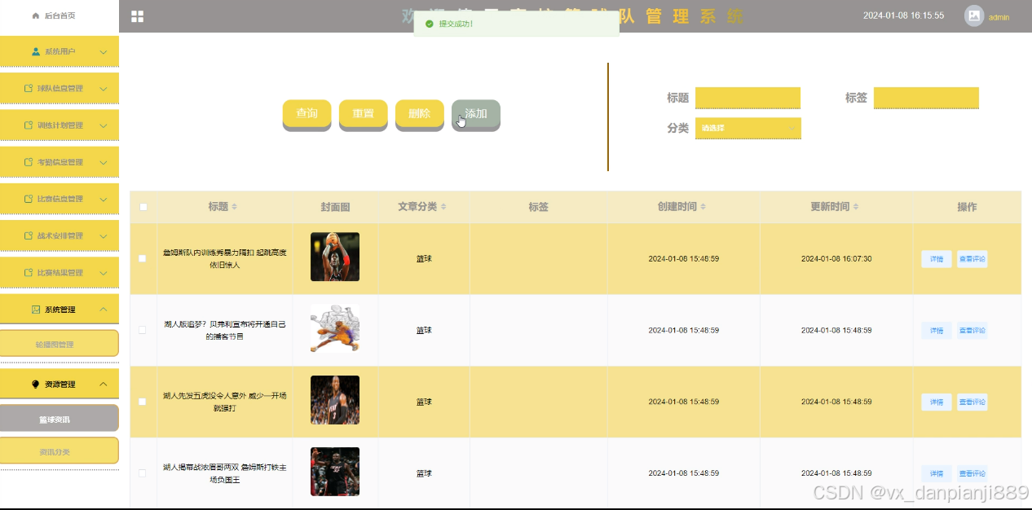
Task: Sort by the 创建时间 column arrows
Action: coord(703,207)
